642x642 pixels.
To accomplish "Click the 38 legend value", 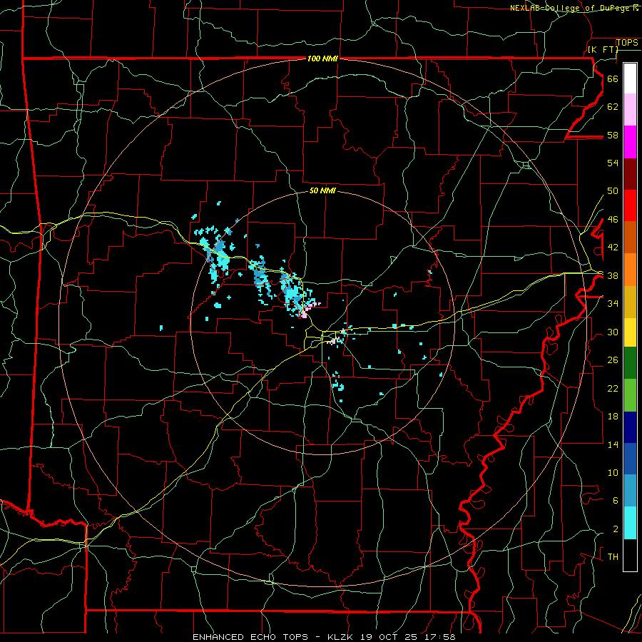I will point(613,275).
